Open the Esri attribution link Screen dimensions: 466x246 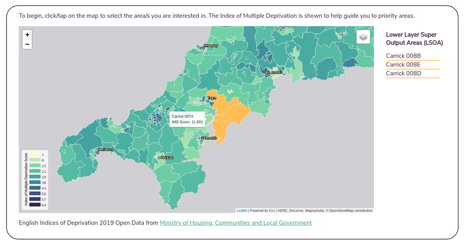[x=271, y=211]
